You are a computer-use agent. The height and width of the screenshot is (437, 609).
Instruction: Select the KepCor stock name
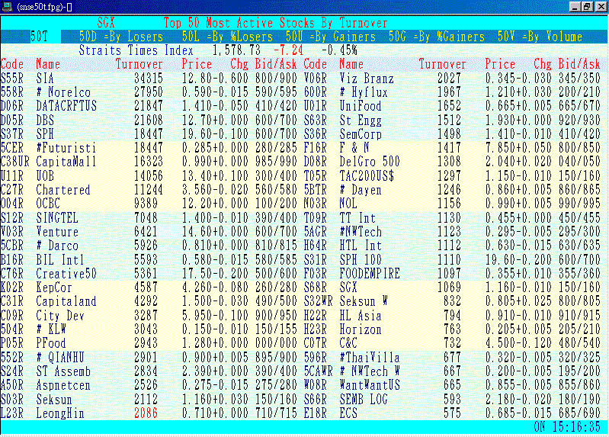click(x=54, y=288)
